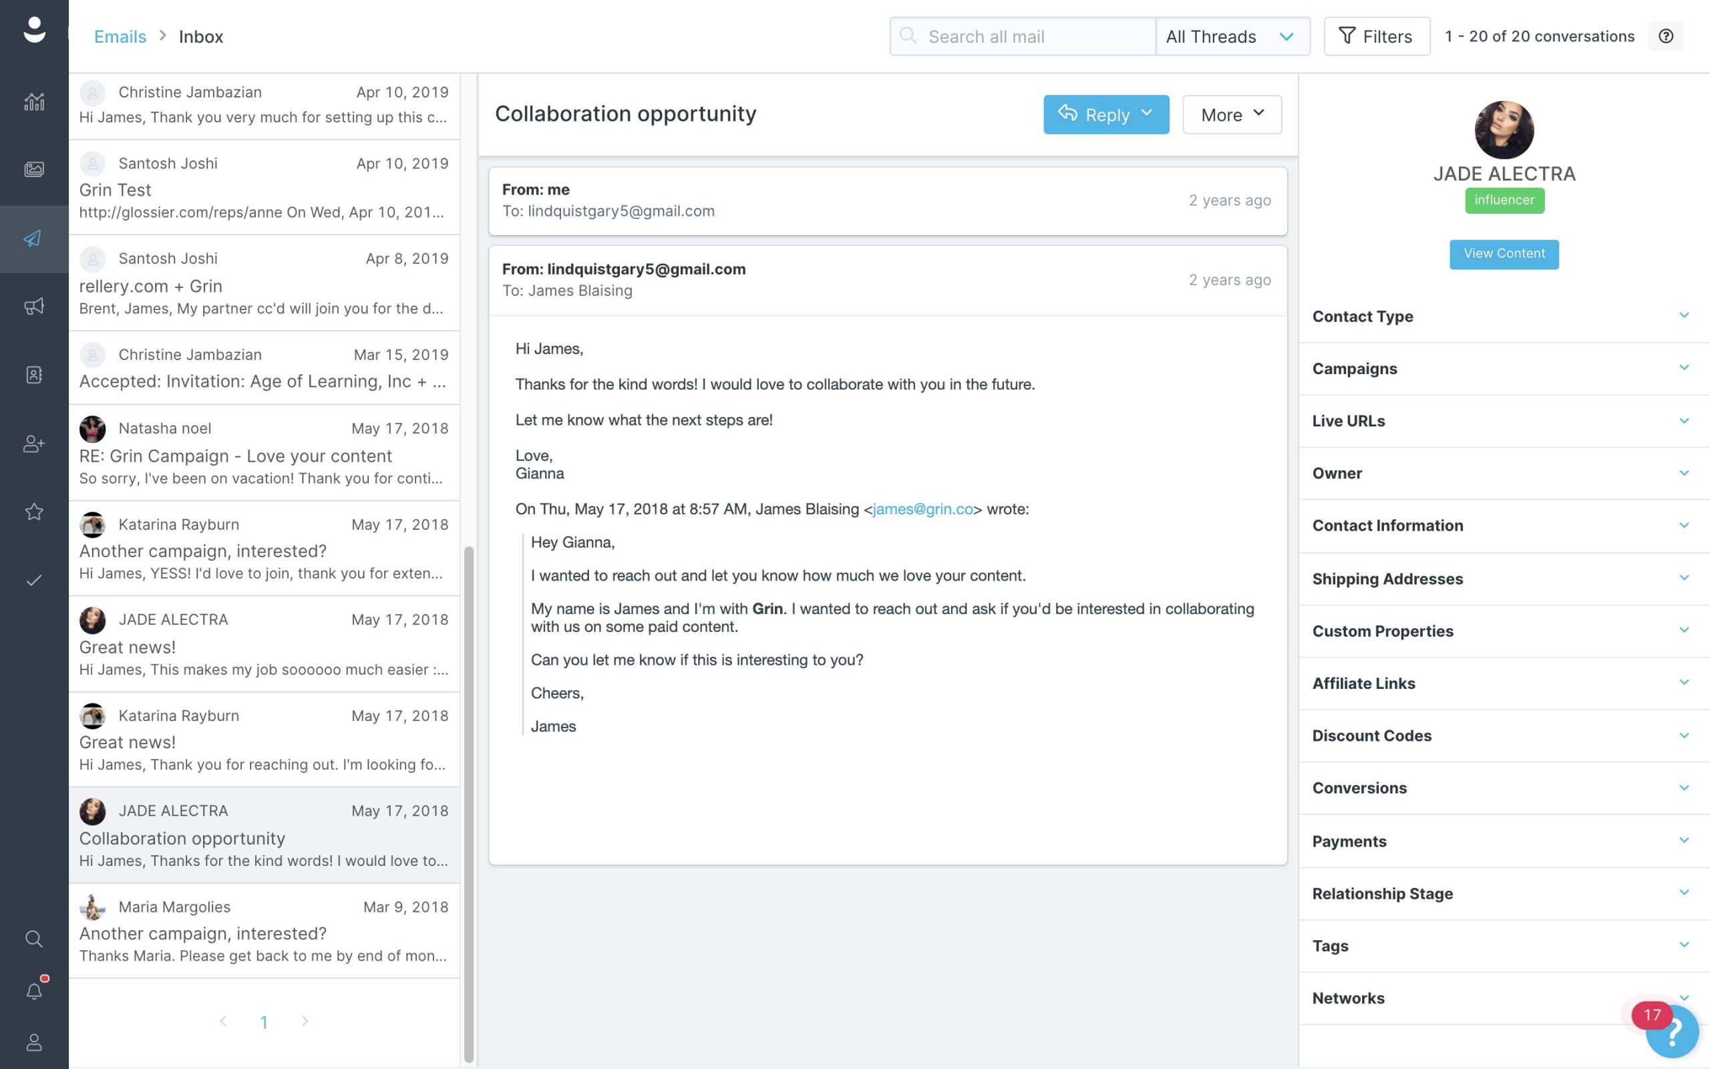The image size is (1710, 1069).
Task: Click the james@grin.co email link
Action: pyautogui.click(x=922, y=508)
